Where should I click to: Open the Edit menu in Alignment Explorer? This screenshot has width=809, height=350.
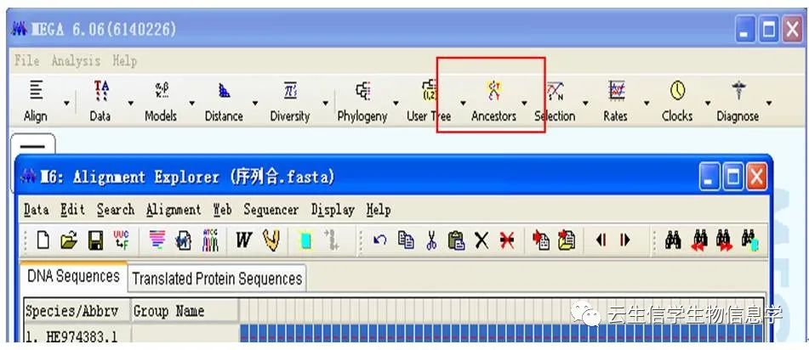pos(73,210)
